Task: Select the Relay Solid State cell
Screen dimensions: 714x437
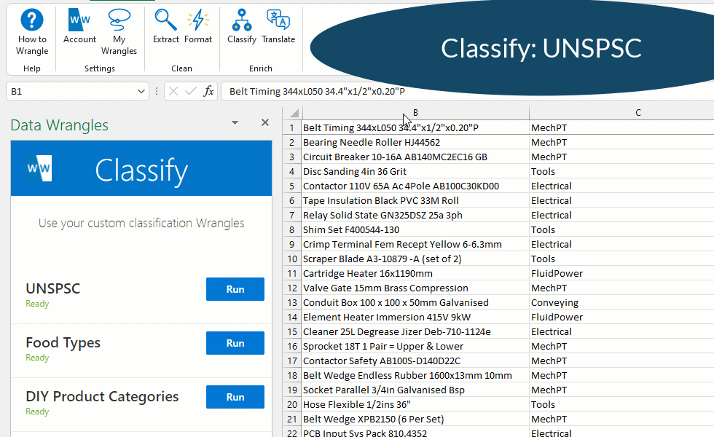Action: 415,216
